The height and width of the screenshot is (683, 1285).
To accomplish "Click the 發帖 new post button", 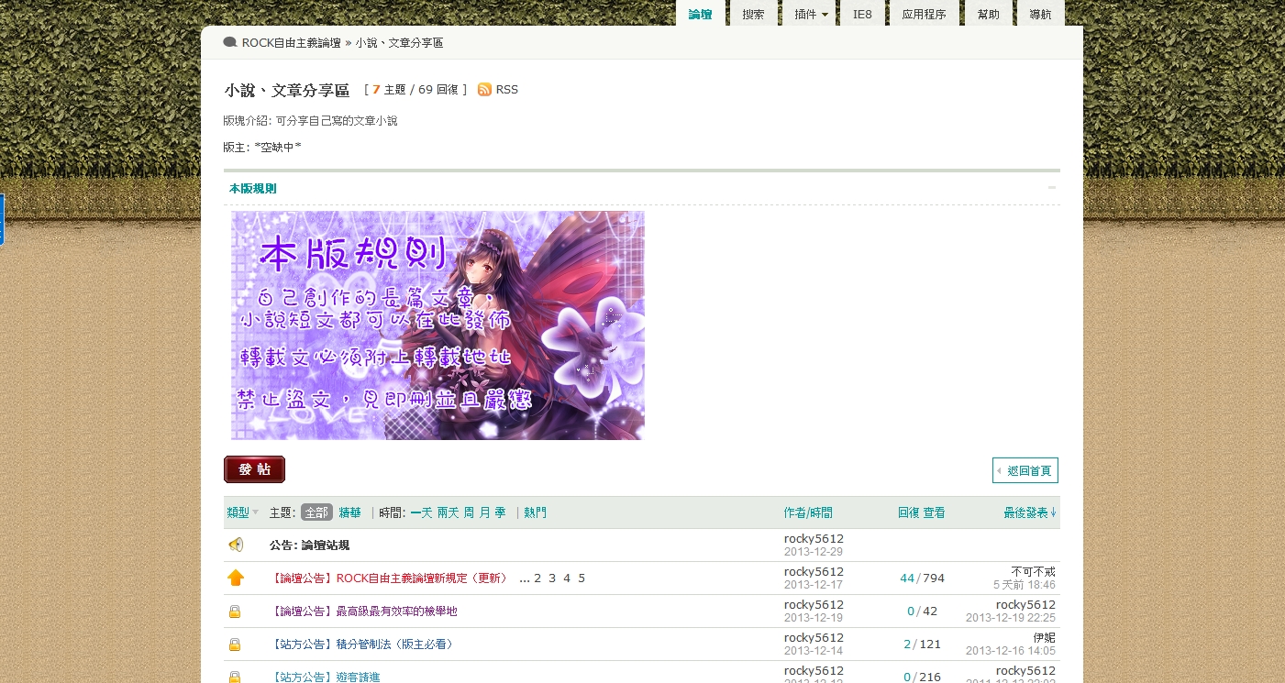I will pos(254,469).
